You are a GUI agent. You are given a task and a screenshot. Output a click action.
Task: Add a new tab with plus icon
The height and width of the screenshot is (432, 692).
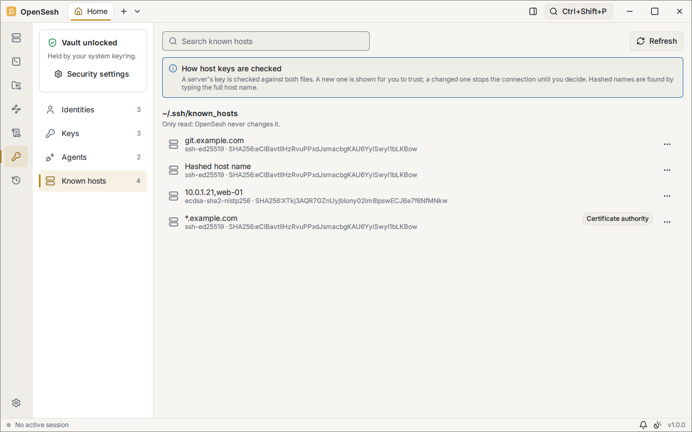[x=124, y=11]
